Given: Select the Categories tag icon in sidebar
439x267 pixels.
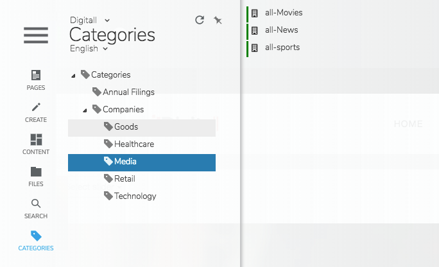Looking at the screenshot, I should (36, 236).
